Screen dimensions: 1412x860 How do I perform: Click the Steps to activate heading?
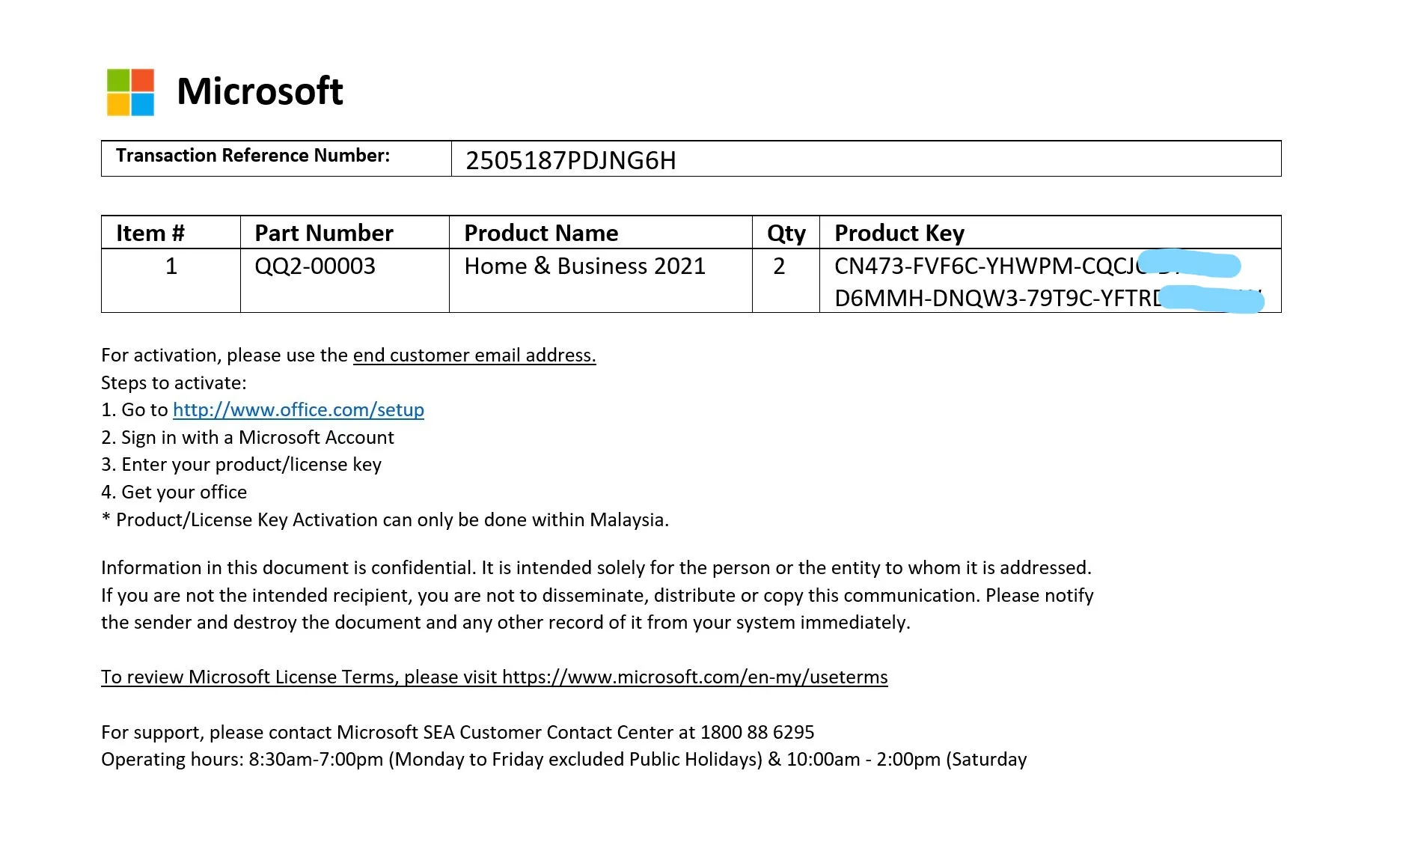[x=174, y=383]
